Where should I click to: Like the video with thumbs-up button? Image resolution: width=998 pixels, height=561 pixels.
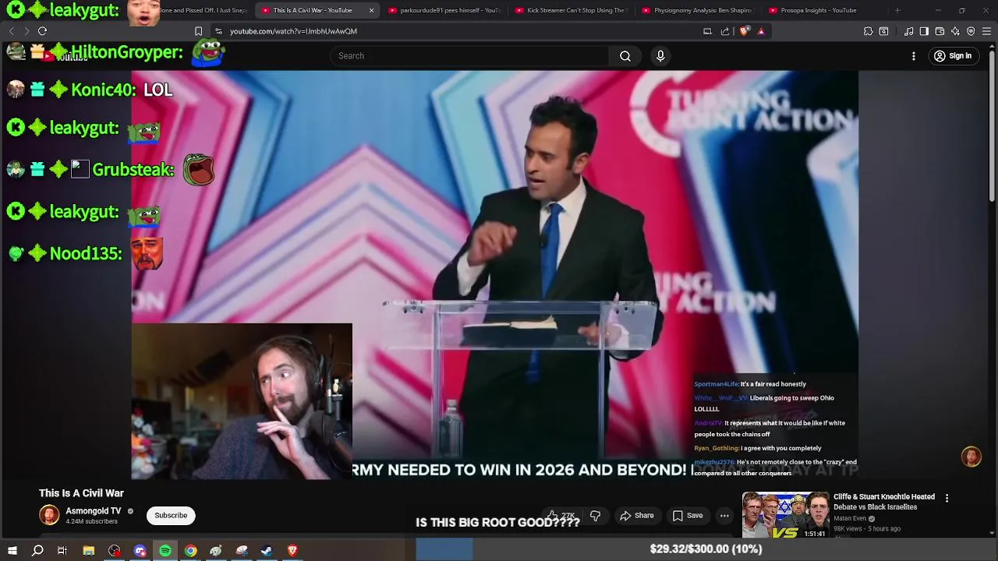pyautogui.click(x=561, y=515)
